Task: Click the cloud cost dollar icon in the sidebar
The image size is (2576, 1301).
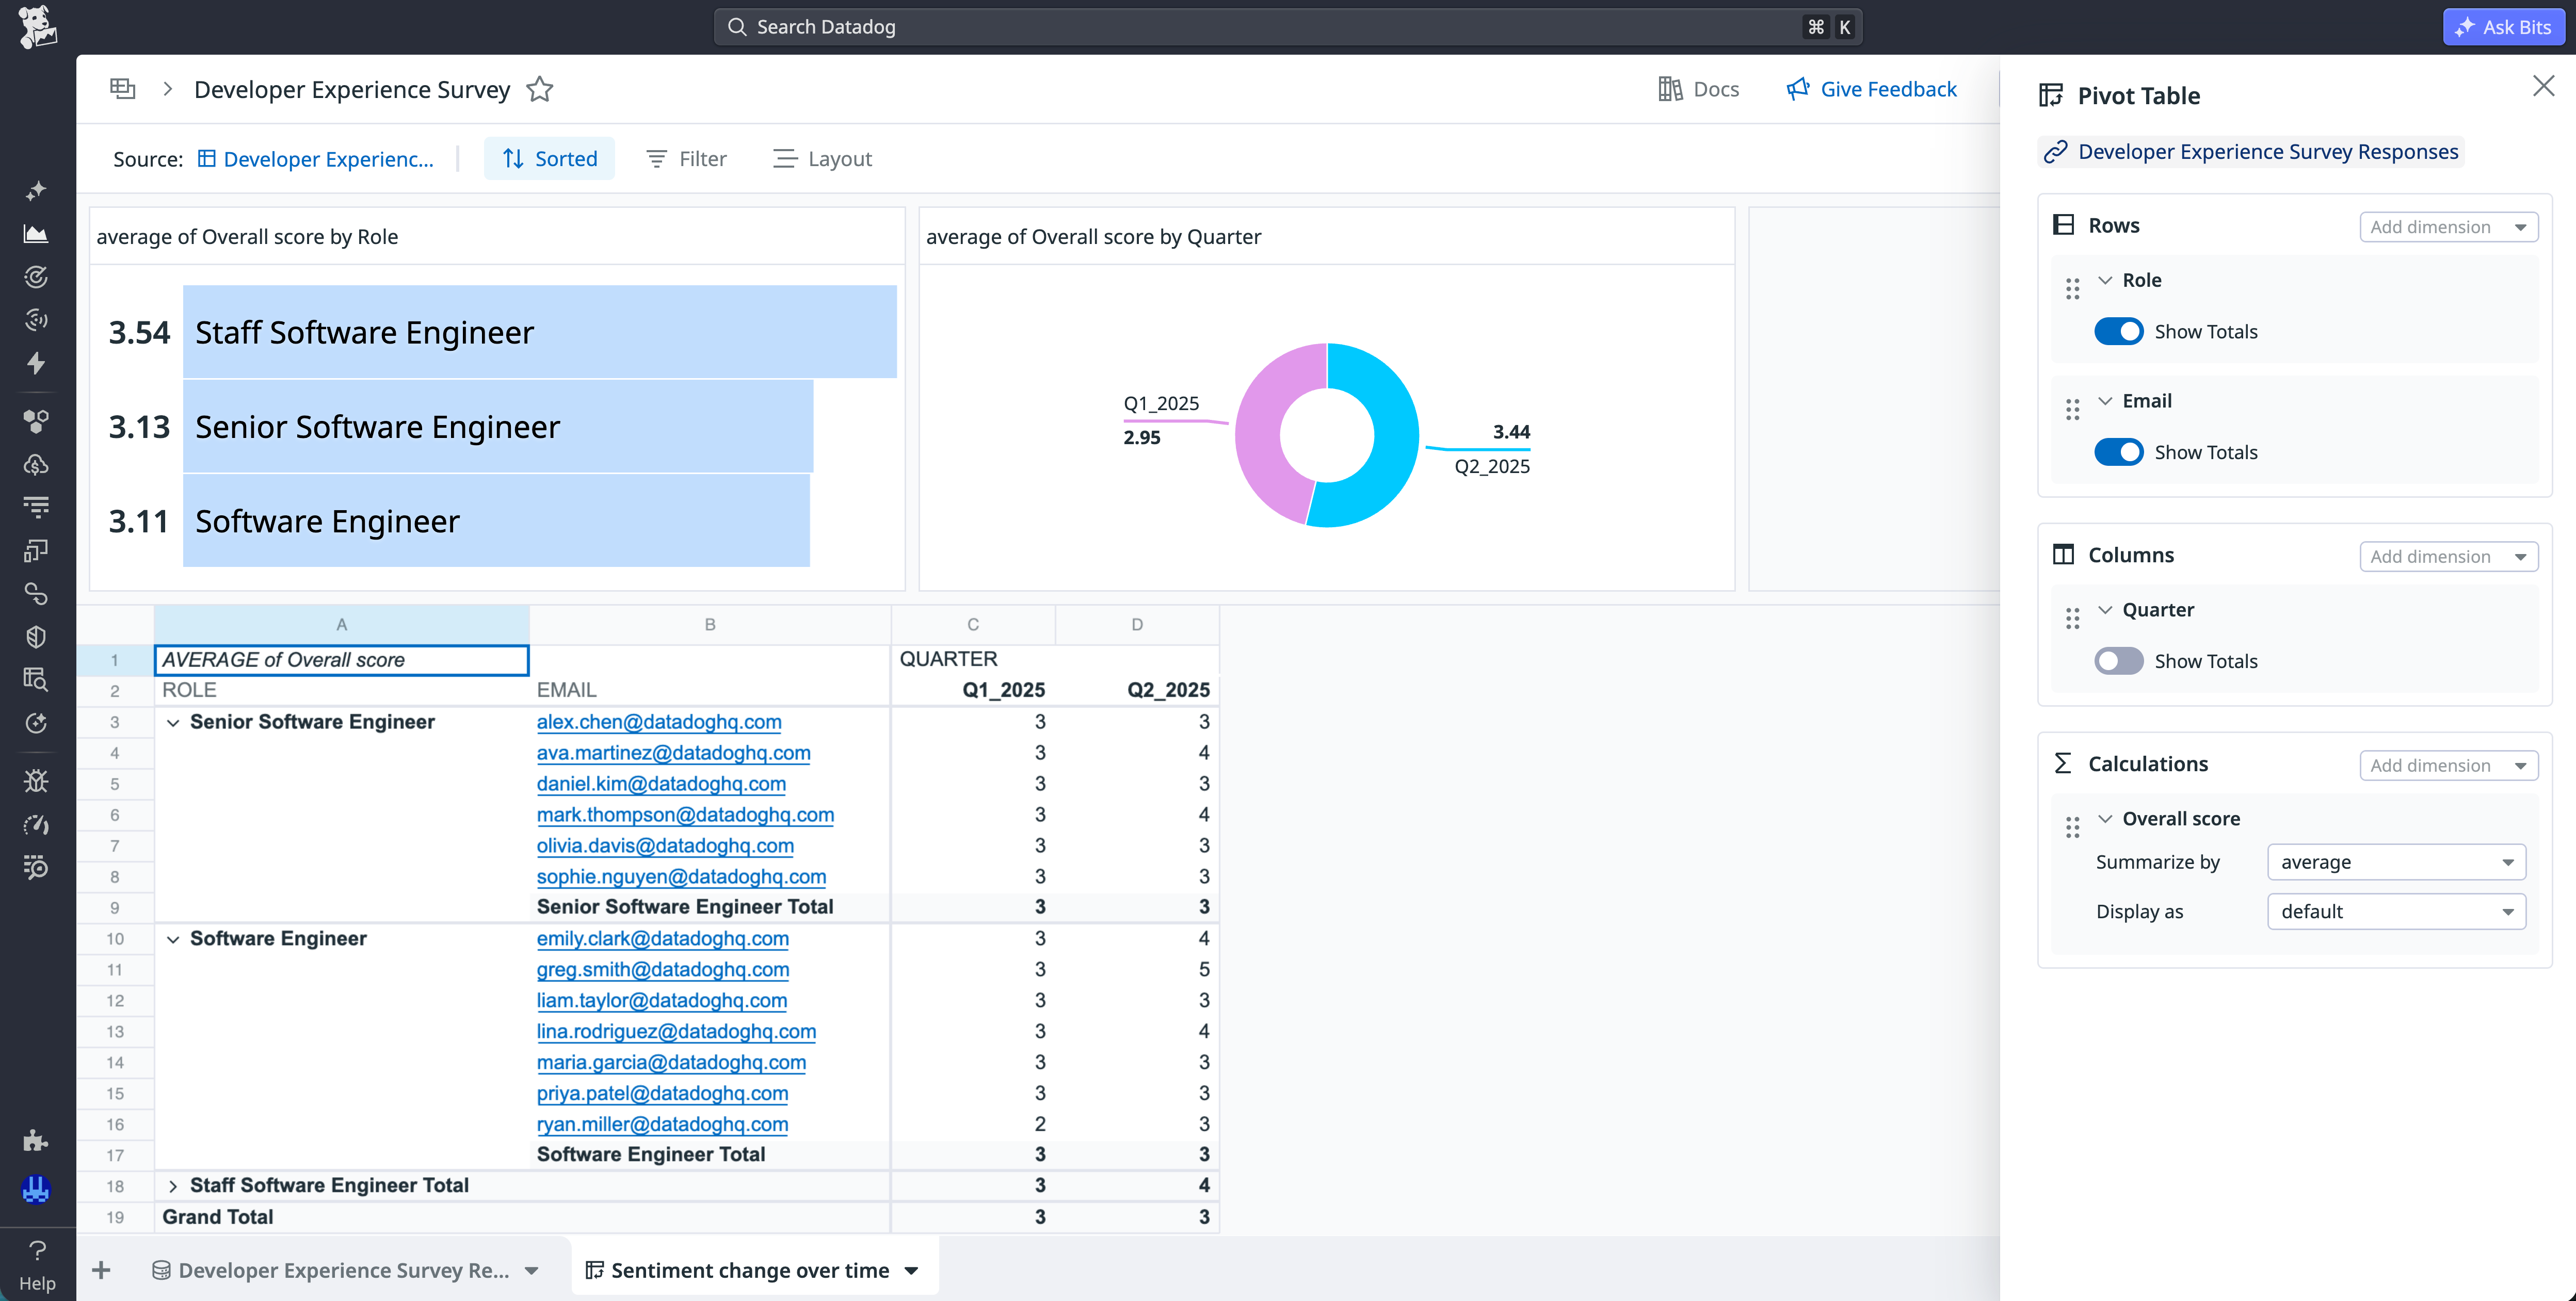Action: (x=36, y=464)
